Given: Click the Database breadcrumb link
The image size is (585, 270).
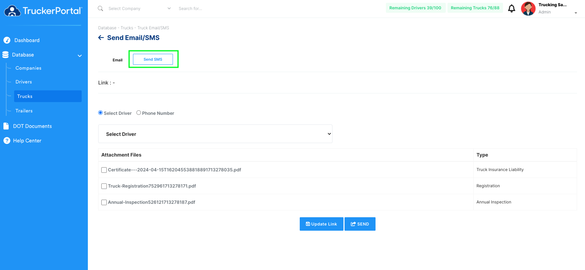Looking at the screenshot, I should pos(107,28).
